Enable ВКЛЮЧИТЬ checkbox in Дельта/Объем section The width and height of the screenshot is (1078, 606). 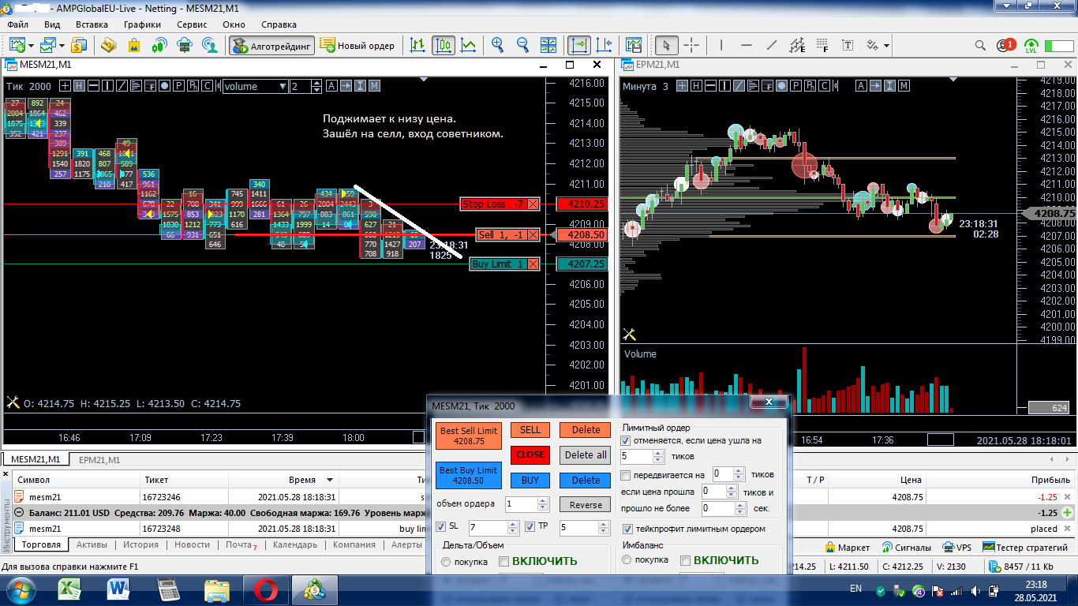[504, 561]
